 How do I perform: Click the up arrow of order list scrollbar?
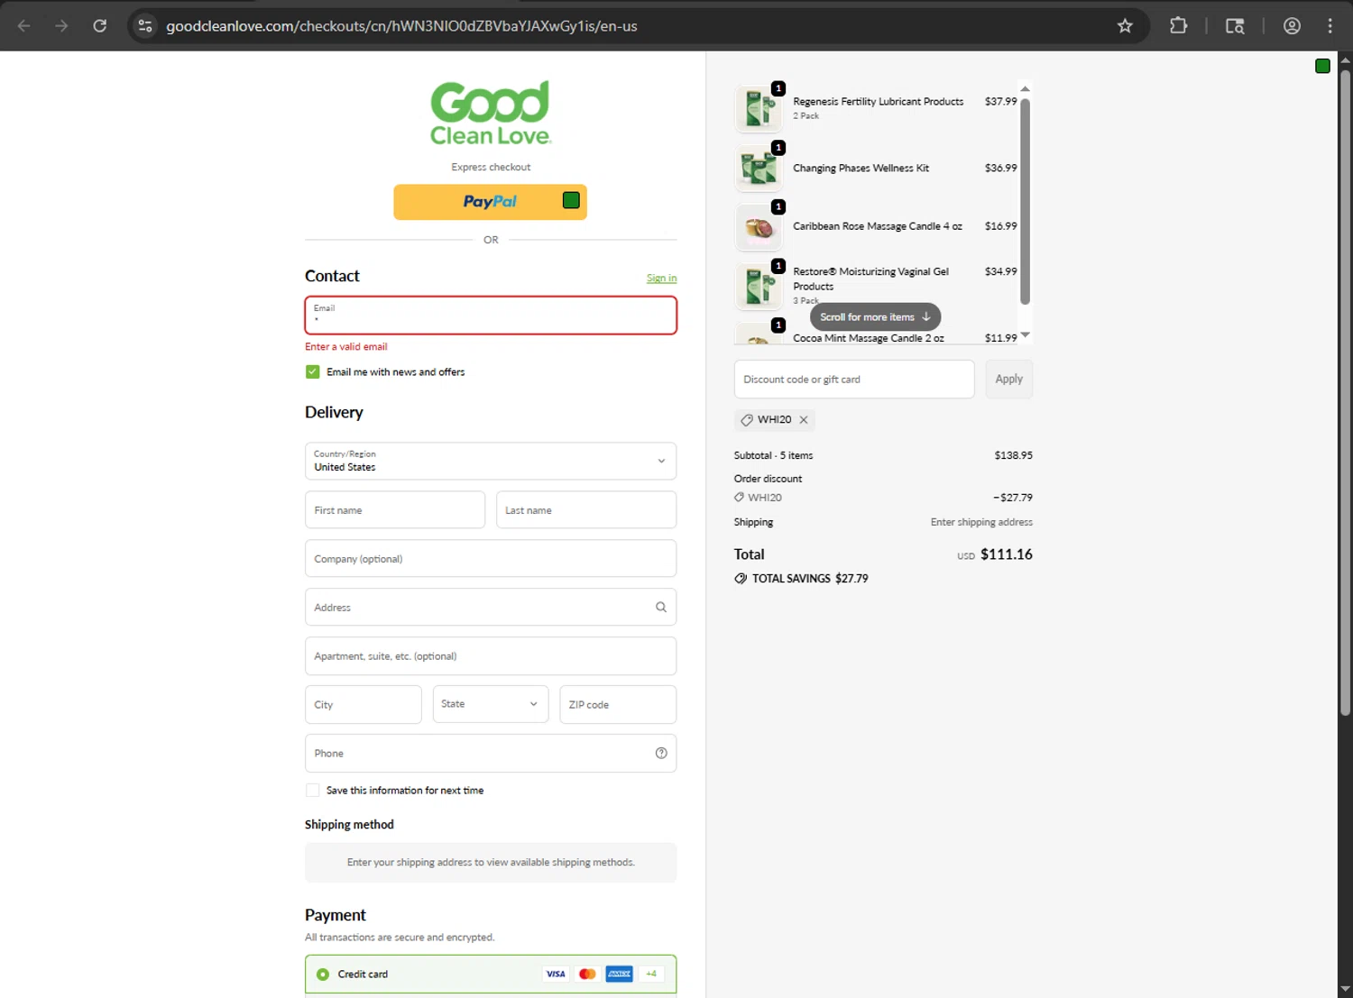tap(1025, 88)
